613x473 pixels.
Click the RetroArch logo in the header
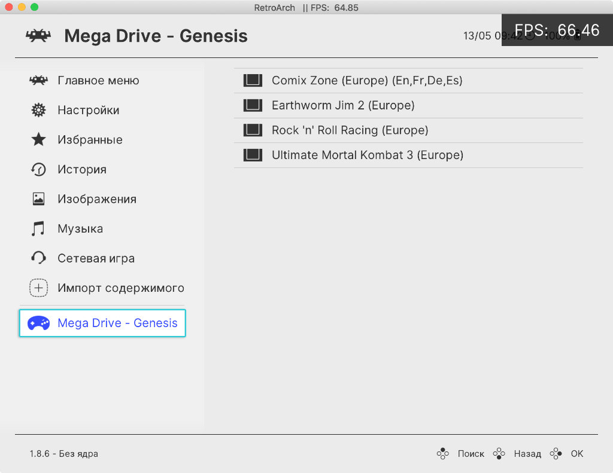coord(38,36)
